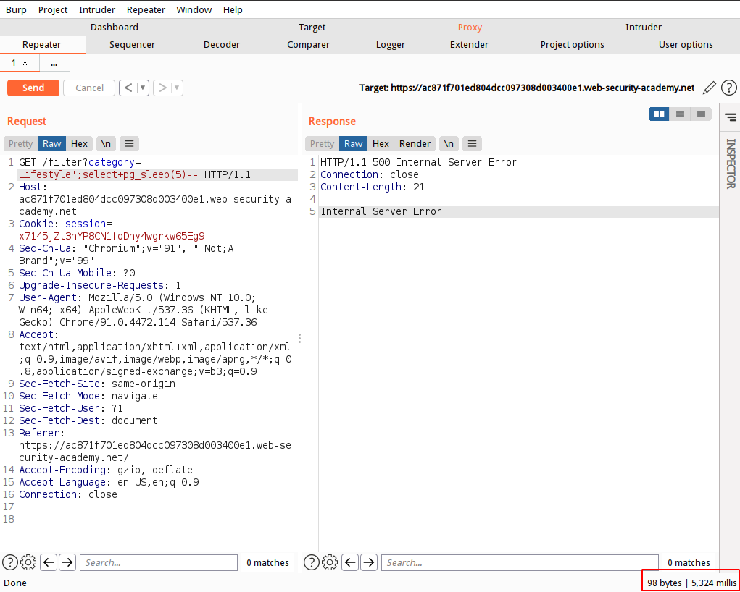Add new Repeater tab with ellipsis
740x592 pixels.
(54, 63)
